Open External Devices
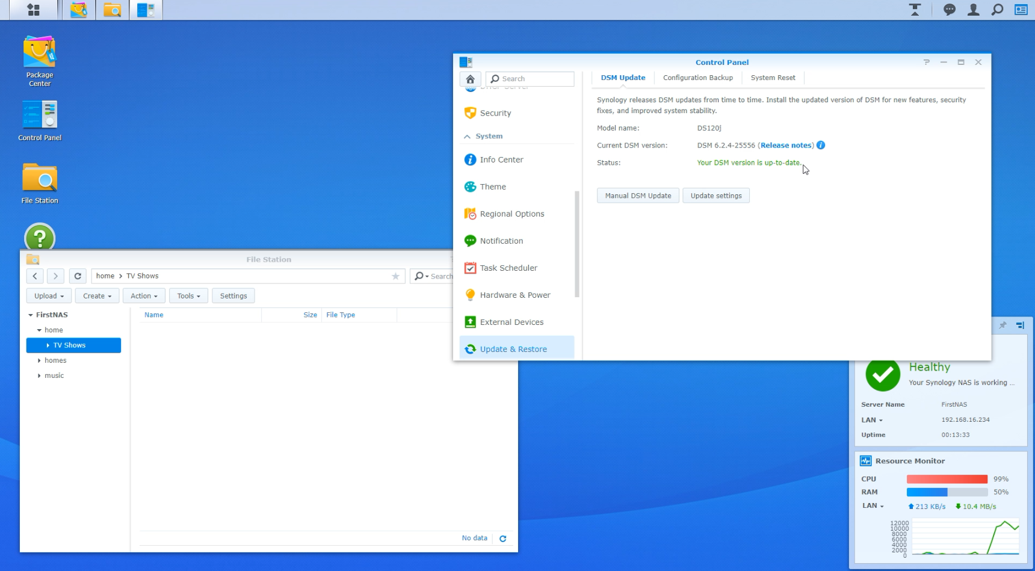 coord(517,322)
